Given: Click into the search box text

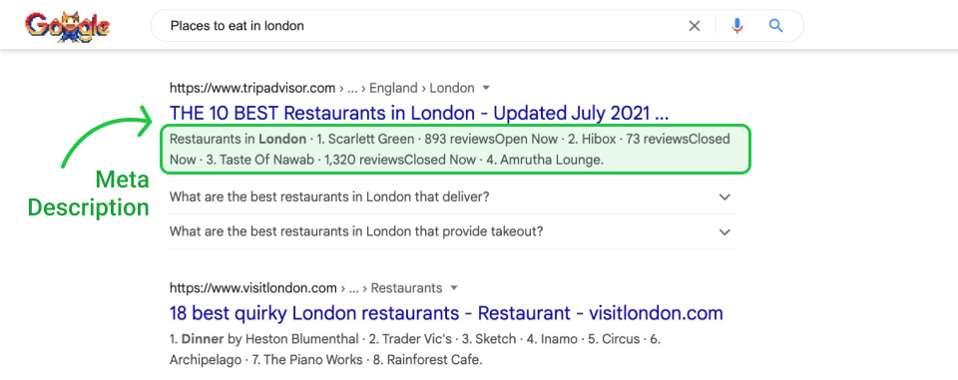Looking at the screenshot, I should pos(238,26).
